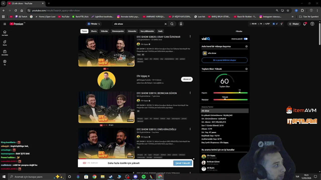Select the Videolar filter chip
The width and height of the screenshot is (321, 180).
point(104,31)
